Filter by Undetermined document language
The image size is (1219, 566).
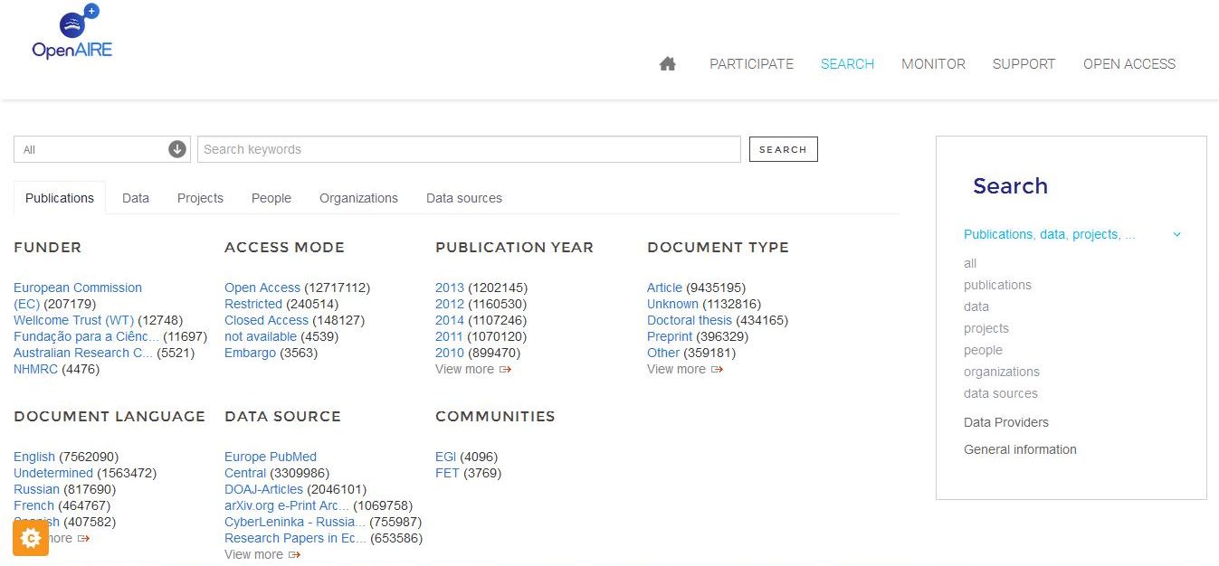[53, 473]
